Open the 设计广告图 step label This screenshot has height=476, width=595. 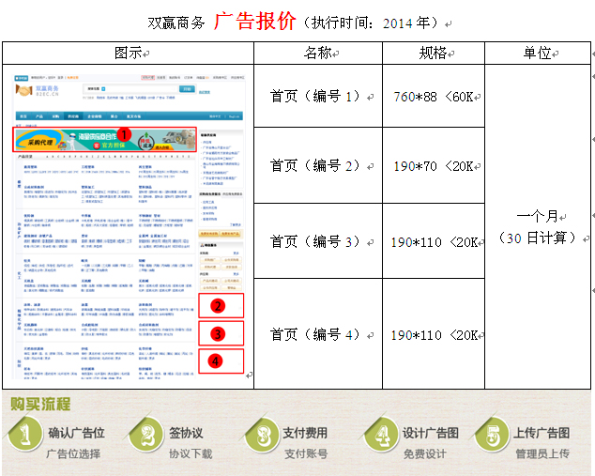[x=431, y=433]
